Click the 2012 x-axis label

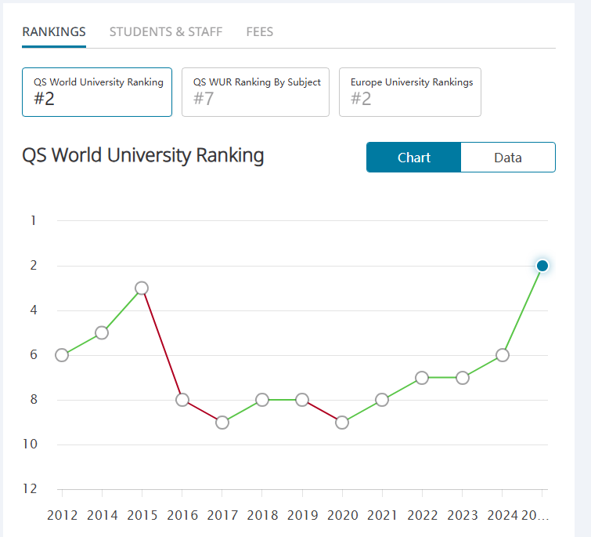62,515
